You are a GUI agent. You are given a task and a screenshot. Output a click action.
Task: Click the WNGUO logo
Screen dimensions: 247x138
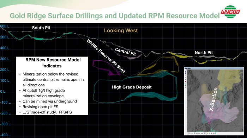(230, 12)
